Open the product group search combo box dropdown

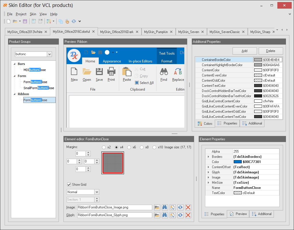pos(49,54)
